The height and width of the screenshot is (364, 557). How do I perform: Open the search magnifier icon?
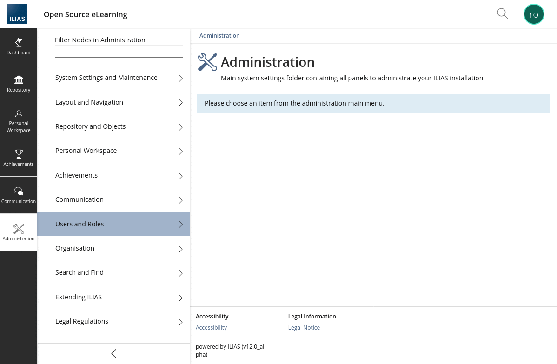point(502,13)
